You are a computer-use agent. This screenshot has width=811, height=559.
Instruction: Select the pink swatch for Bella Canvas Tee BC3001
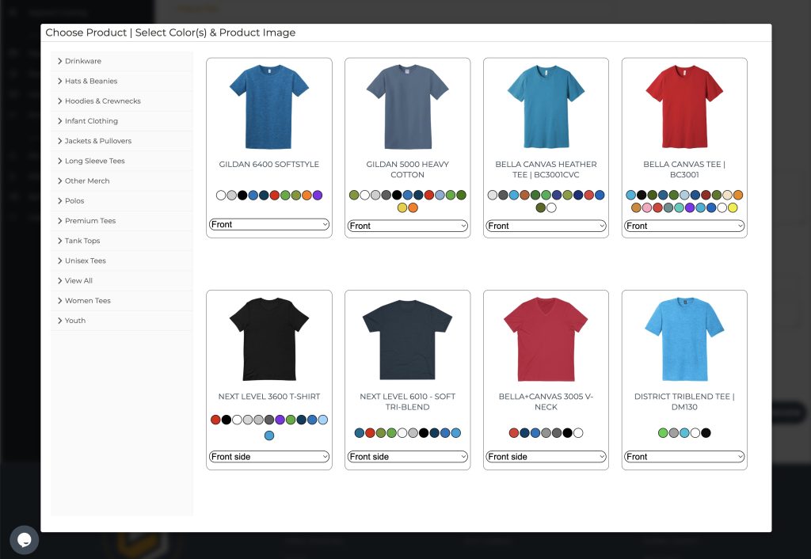pyautogui.click(x=647, y=207)
